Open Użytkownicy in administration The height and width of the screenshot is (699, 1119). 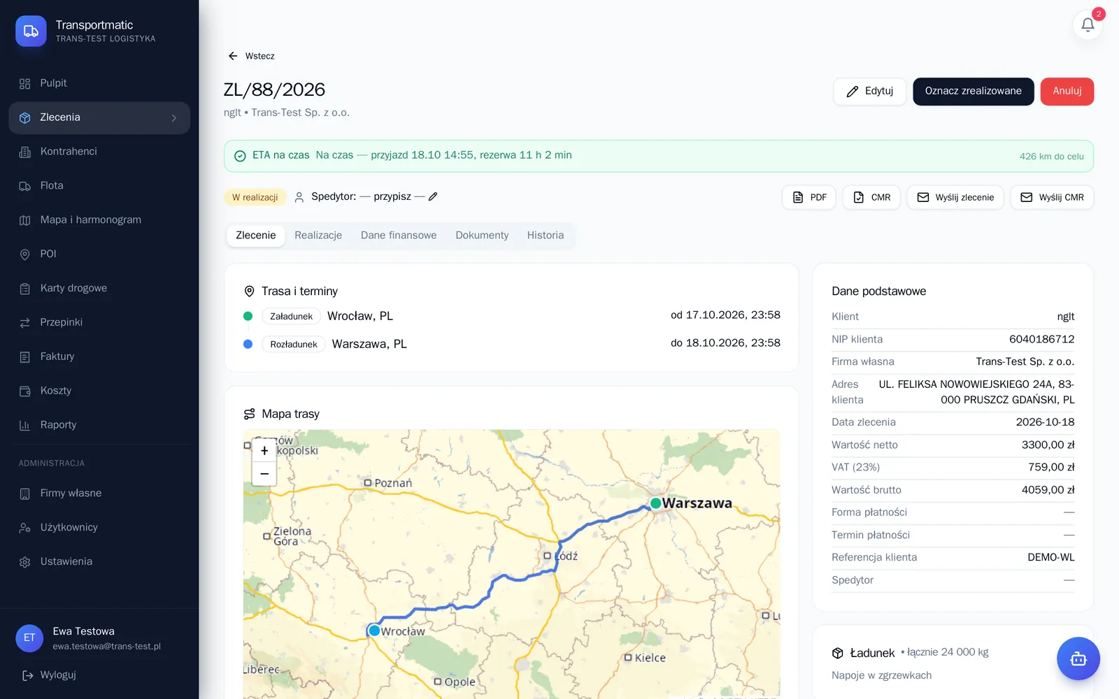99,528
